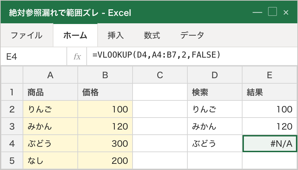Image resolution: width=298 pixels, height=170 pixels.
Task: Open the ファイル tab
Action: click(27, 35)
